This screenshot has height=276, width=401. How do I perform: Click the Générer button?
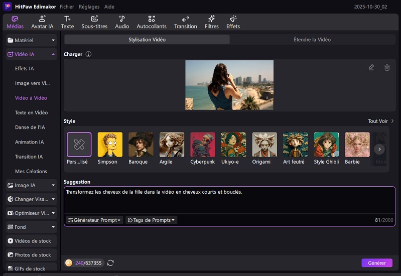pyautogui.click(x=376, y=263)
